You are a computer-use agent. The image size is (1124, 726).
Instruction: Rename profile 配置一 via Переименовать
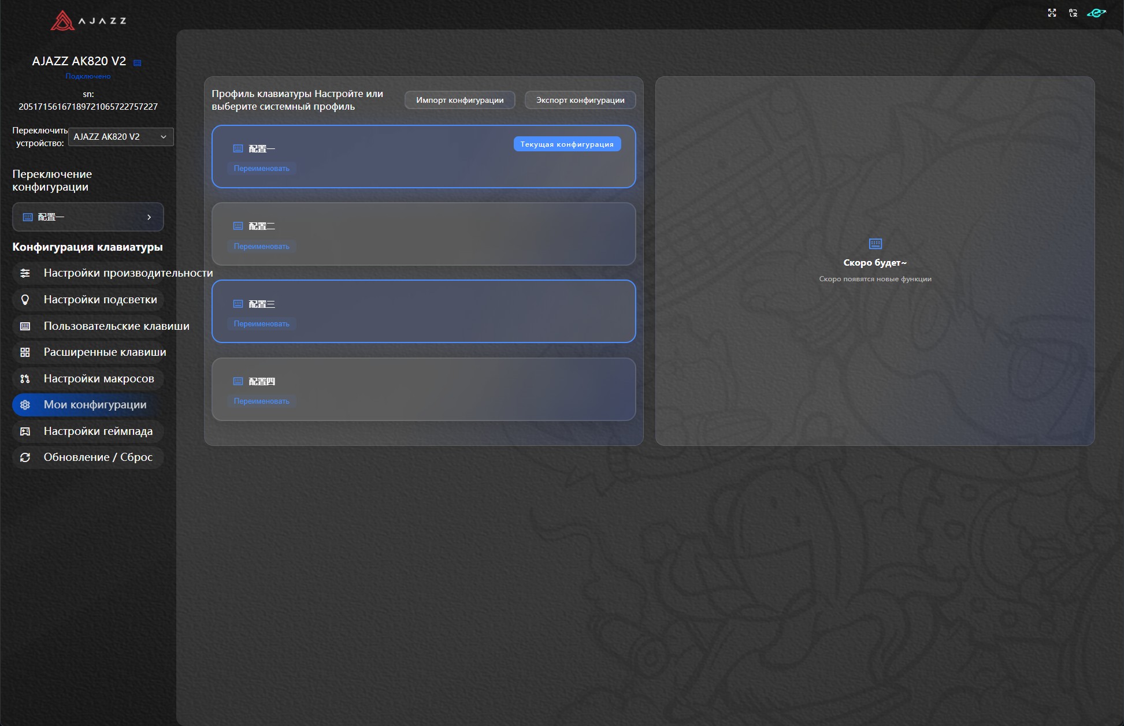(x=262, y=169)
